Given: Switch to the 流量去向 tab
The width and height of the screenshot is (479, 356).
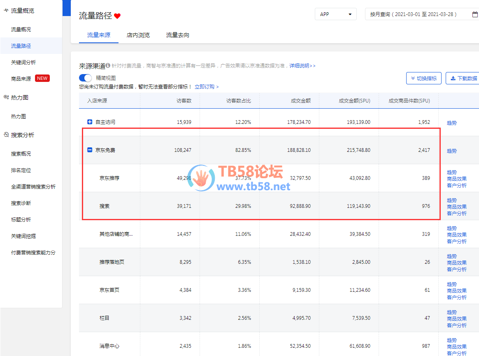Looking at the screenshot, I should (178, 35).
